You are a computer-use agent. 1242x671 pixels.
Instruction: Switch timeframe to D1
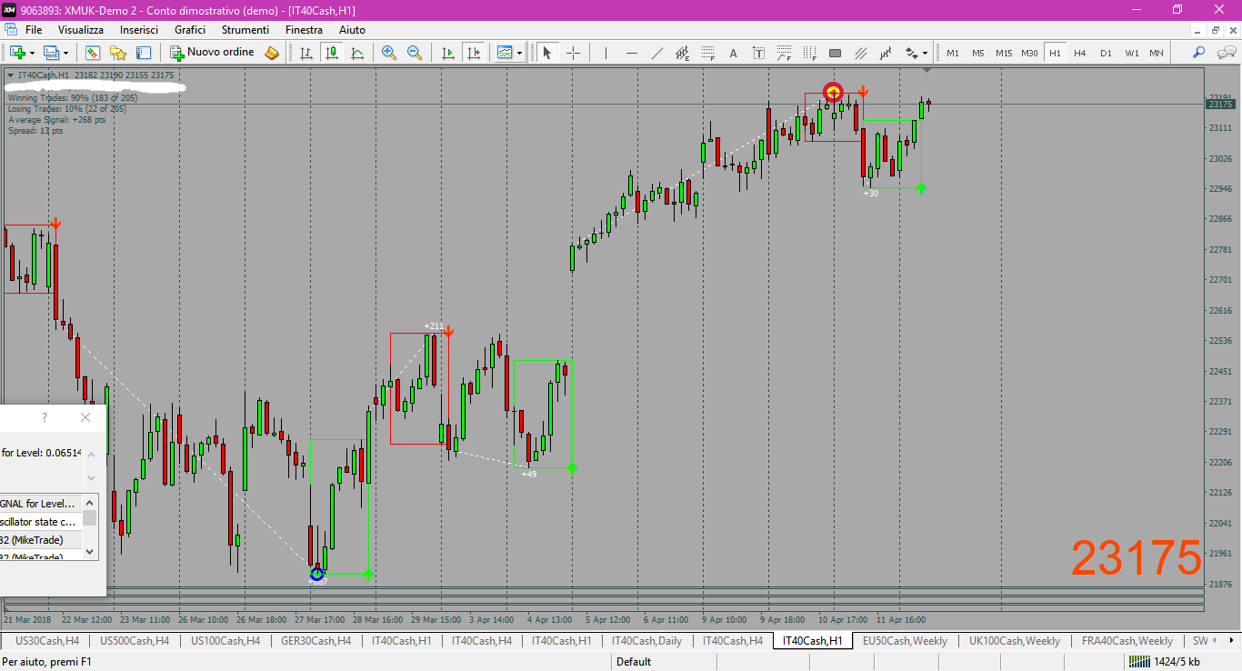(x=1106, y=53)
